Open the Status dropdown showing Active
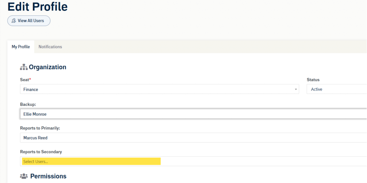The width and height of the screenshot is (367, 183). click(336, 89)
